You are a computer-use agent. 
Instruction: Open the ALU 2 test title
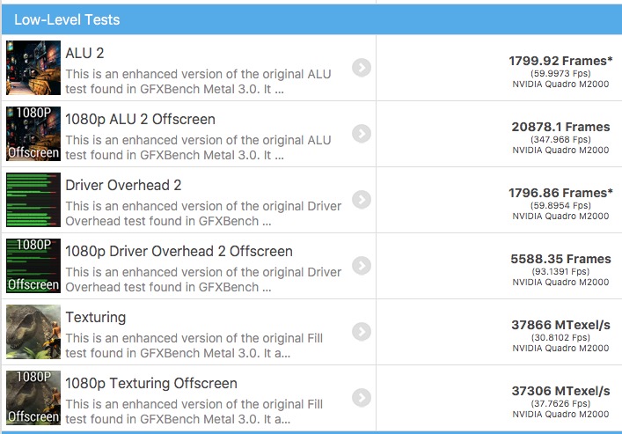[84, 54]
